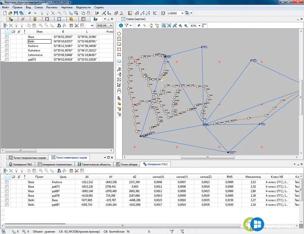Viewport: 304px width, 234px height.
Task: Click the Xn/Yn coordinate tool in vertical toolbar
Action: click(119, 69)
